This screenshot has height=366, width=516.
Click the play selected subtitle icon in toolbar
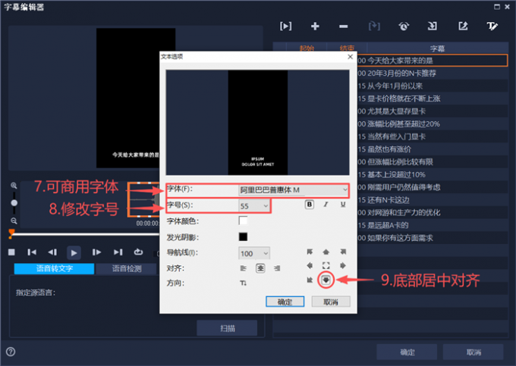click(285, 26)
